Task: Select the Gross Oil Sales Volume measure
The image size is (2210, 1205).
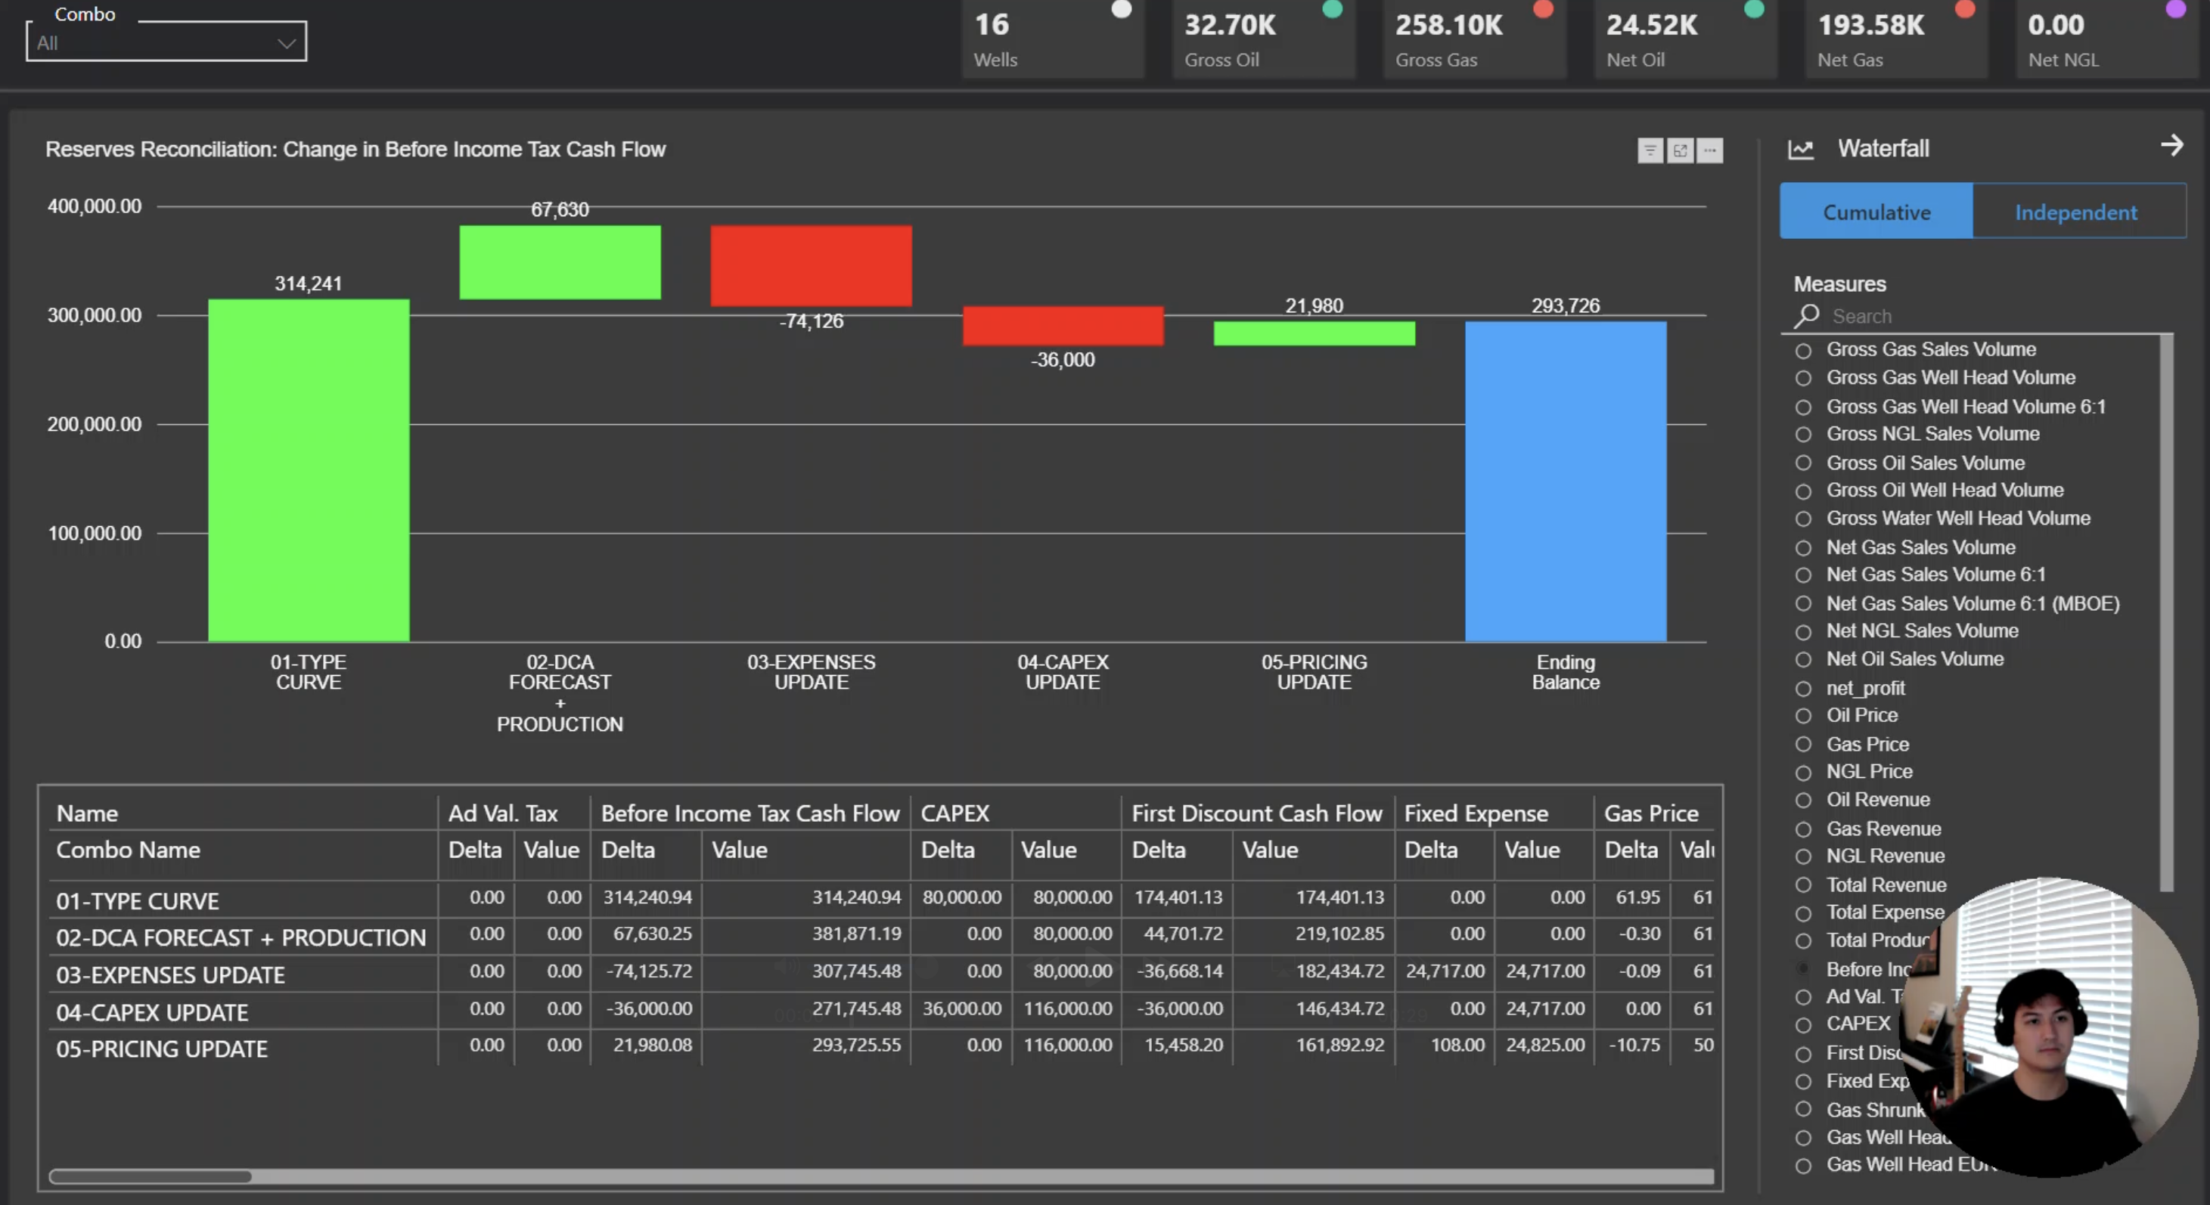Action: pyautogui.click(x=1803, y=463)
